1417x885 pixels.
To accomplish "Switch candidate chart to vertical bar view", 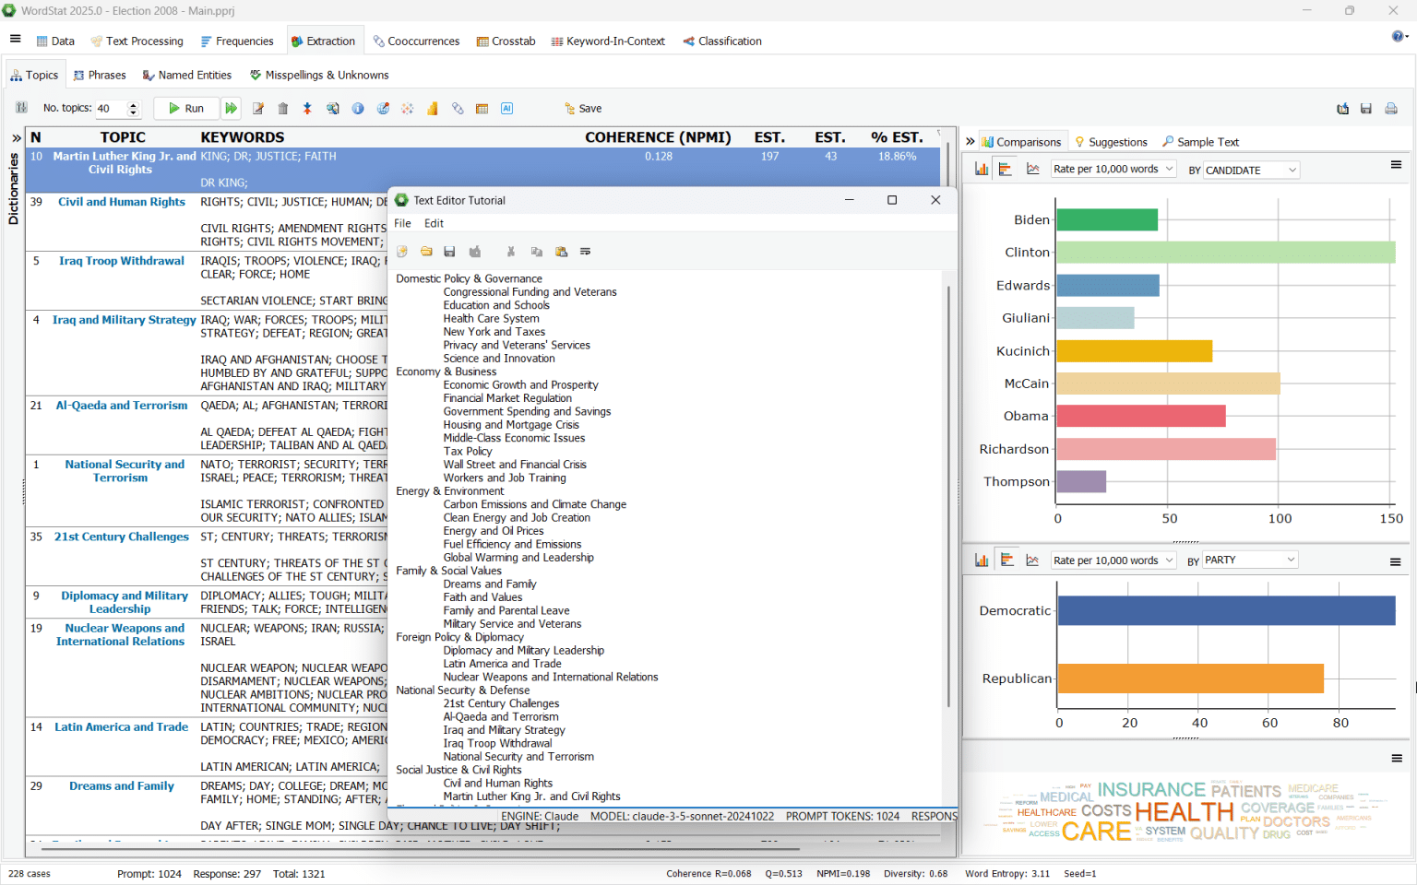I will [982, 169].
